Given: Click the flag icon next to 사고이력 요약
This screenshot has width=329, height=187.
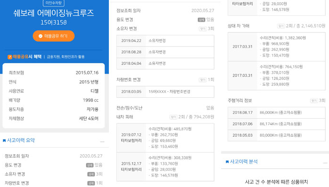Looking at the screenshot, I should (4, 140).
